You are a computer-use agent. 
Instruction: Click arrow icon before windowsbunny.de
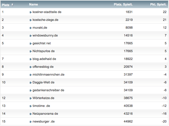[30, 36]
